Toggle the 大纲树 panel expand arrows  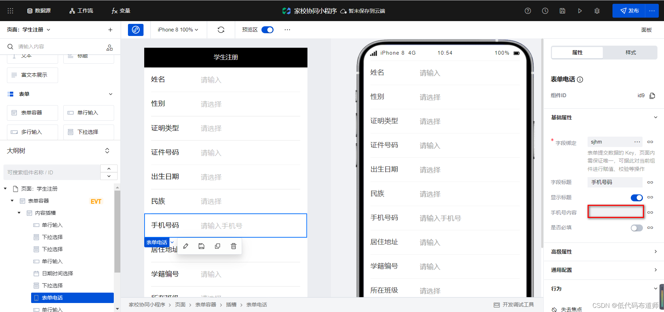[x=107, y=151]
